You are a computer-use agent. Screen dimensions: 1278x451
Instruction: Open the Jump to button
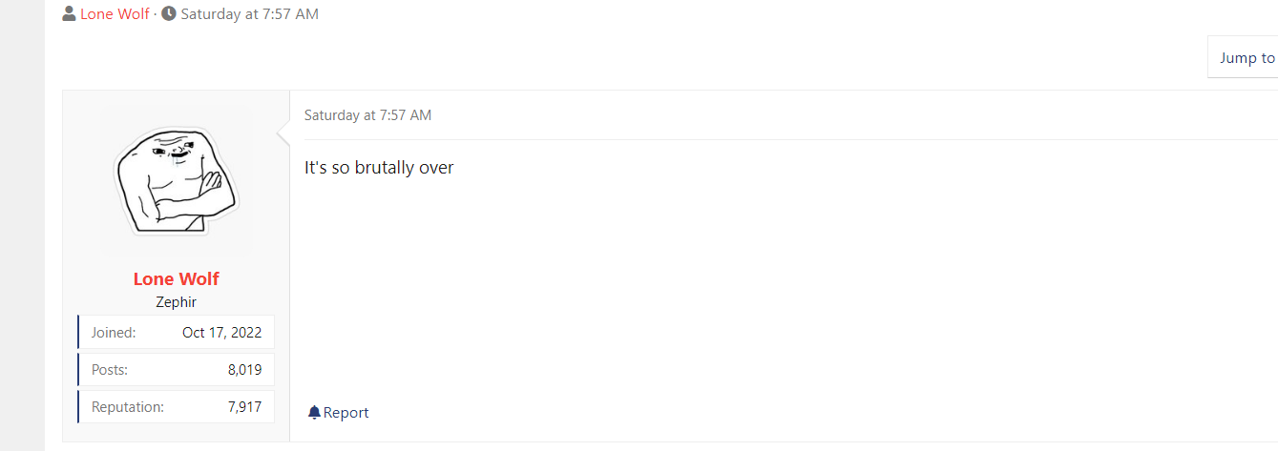coord(1244,57)
